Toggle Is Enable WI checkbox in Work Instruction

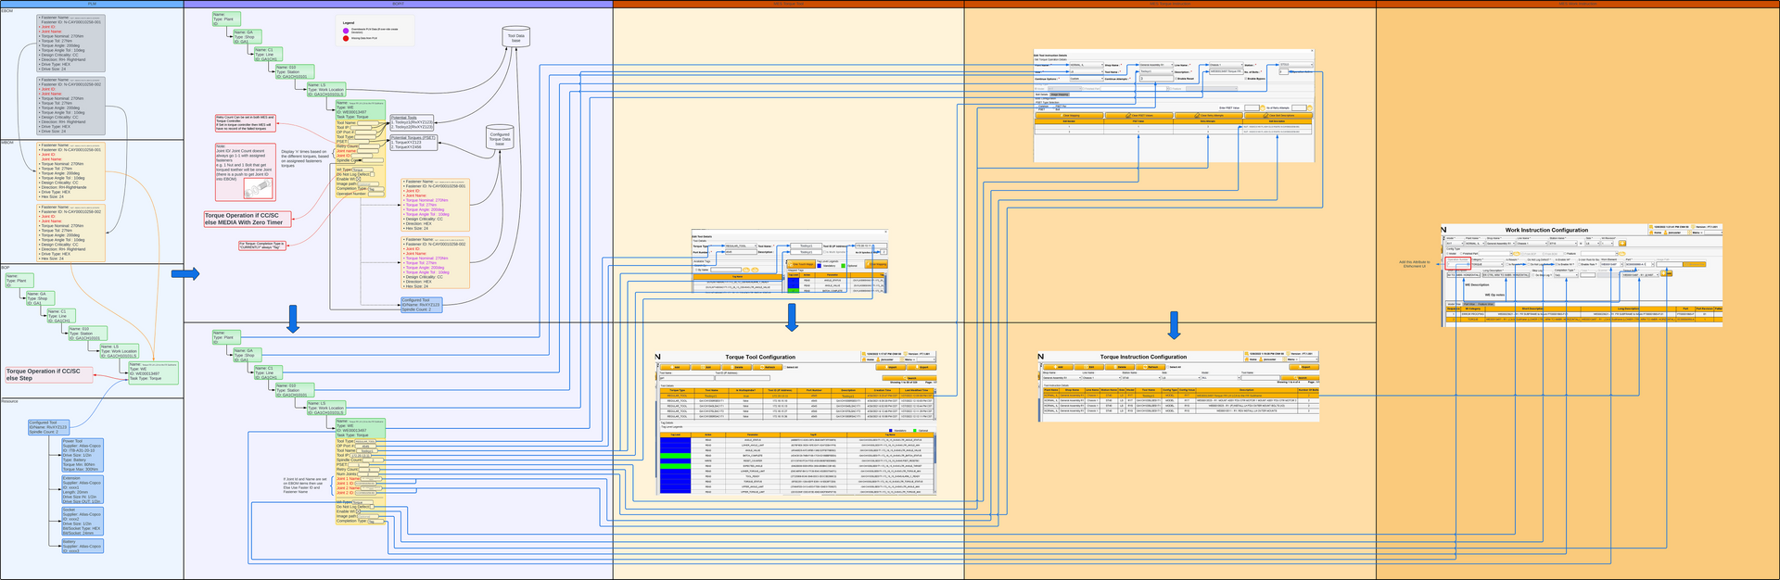tap(1557, 265)
